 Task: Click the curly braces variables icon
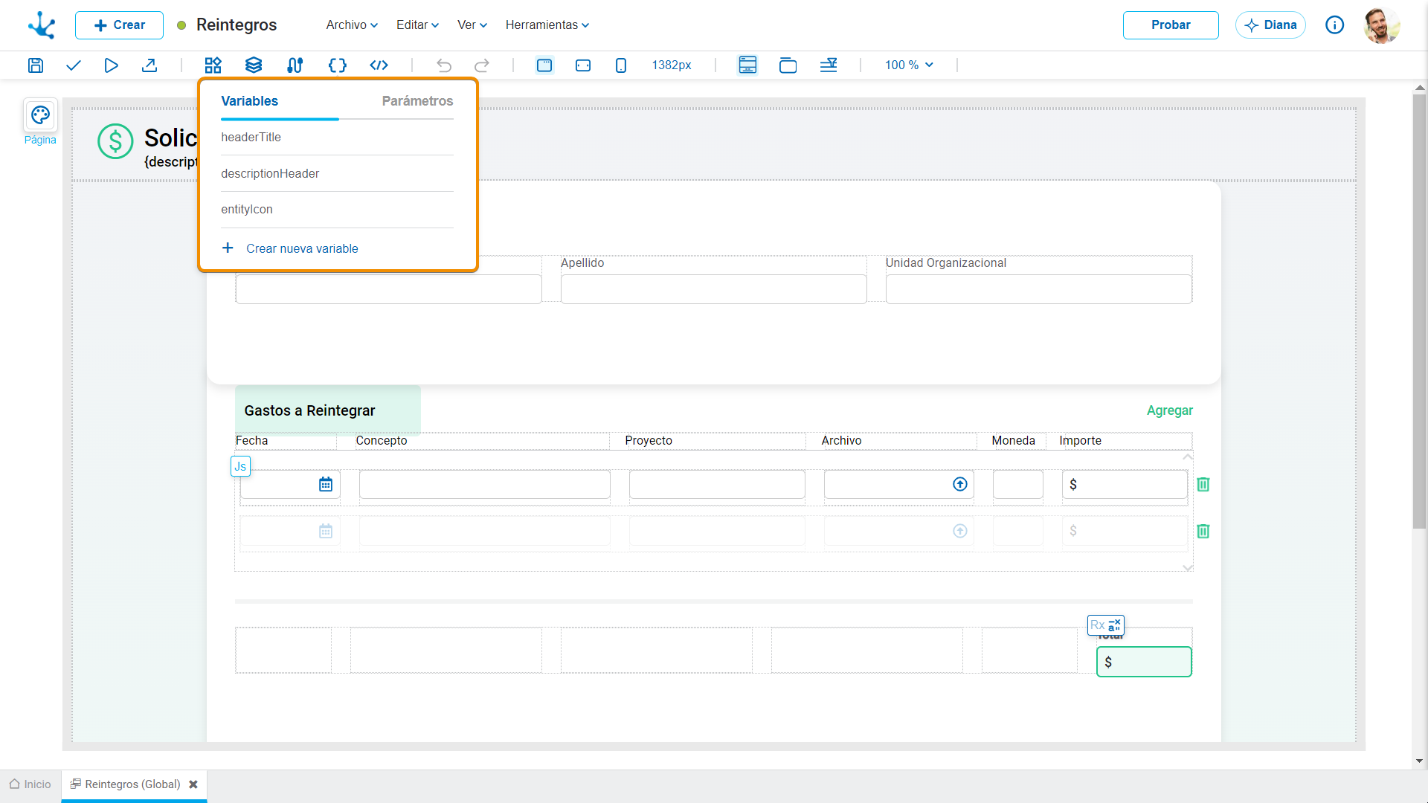click(x=338, y=65)
